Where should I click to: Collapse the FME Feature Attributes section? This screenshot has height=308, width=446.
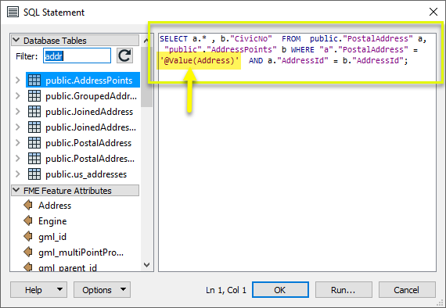(16, 190)
